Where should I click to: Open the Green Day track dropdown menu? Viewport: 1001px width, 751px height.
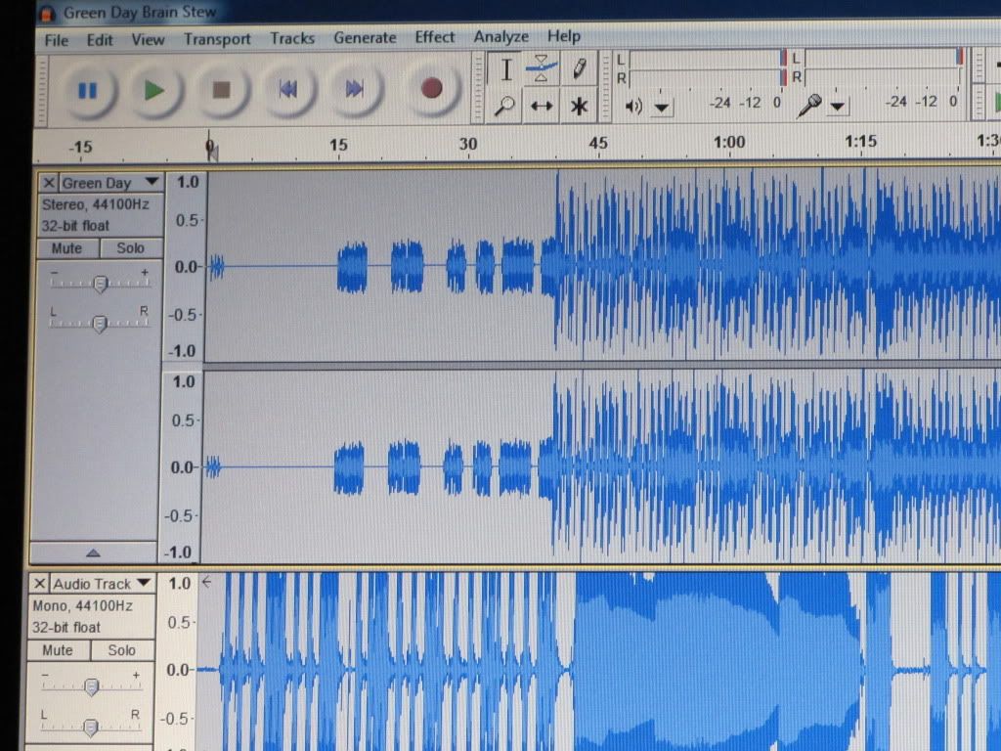coord(151,182)
